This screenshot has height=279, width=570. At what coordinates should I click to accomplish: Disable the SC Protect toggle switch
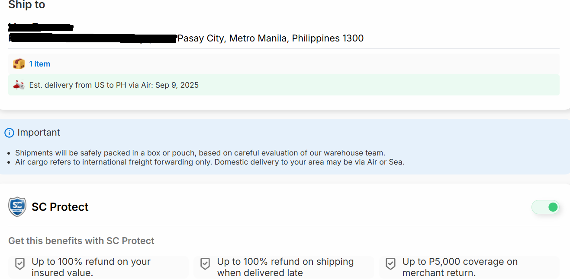coord(546,207)
